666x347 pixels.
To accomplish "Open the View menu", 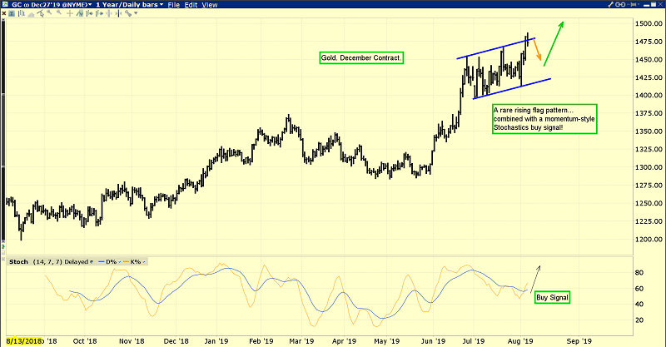I will 209,4.
